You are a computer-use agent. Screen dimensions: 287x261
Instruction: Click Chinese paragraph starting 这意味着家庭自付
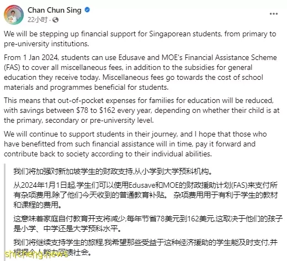pyautogui.click(x=148, y=224)
